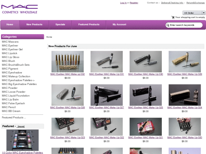Open thumbnail of MAC Make Up 031

[x=107, y=62]
